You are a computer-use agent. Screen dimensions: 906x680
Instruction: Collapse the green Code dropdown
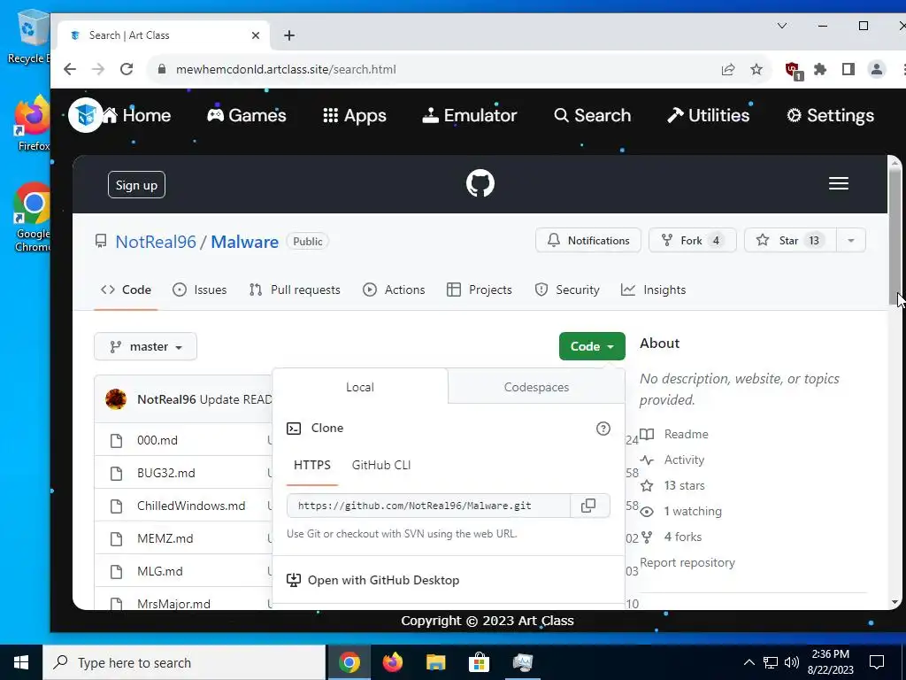pos(592,346)
